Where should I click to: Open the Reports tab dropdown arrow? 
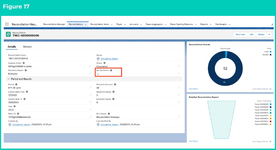click(211, 24)
